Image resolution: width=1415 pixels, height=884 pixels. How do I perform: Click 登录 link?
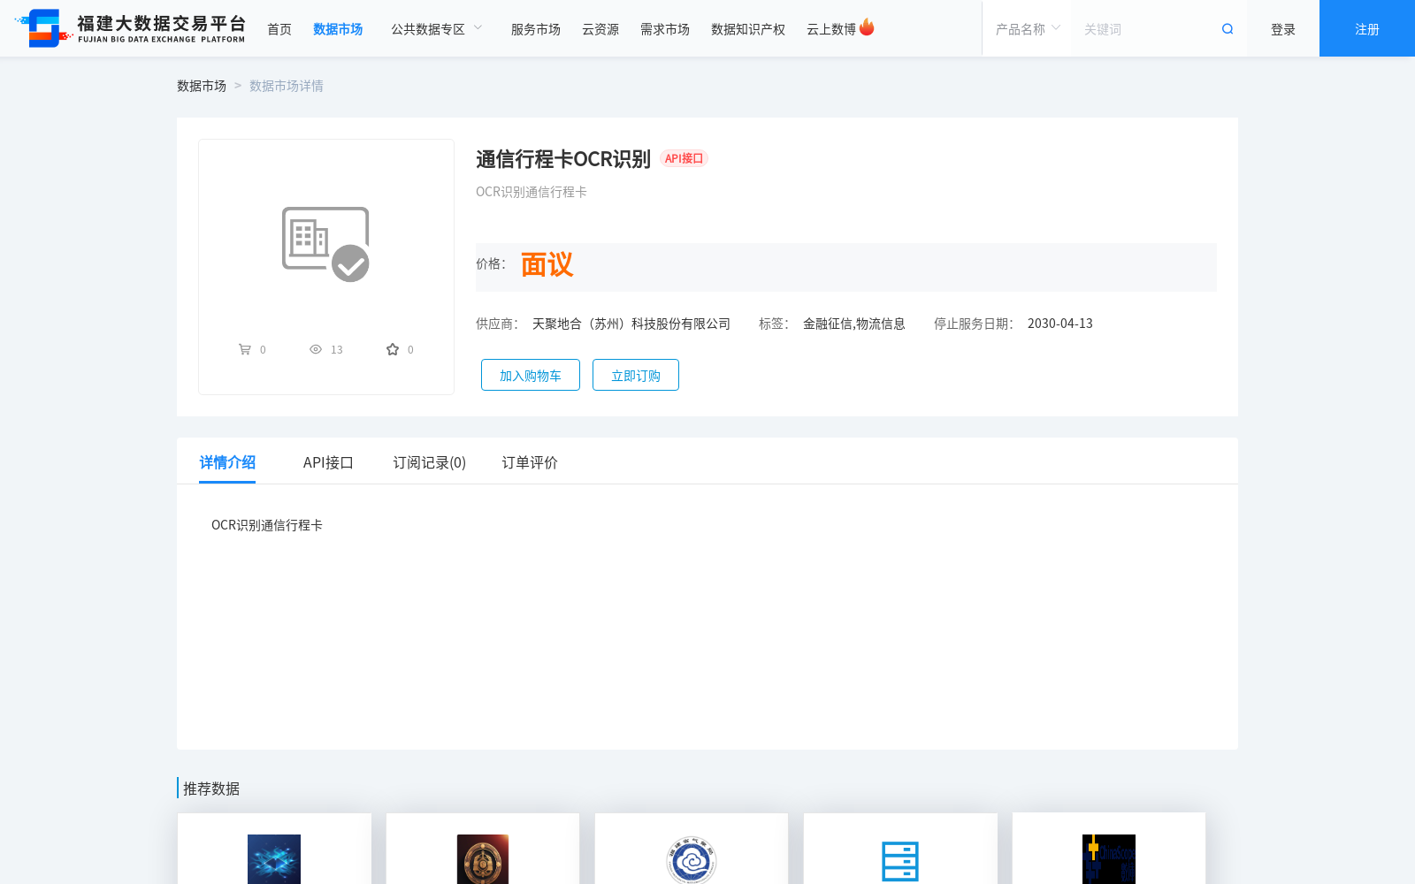click(1283, 29)
